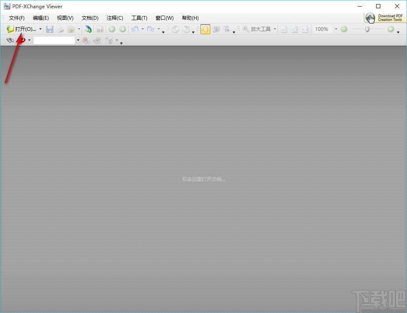Click the search options icon

[x=109, y=40]
